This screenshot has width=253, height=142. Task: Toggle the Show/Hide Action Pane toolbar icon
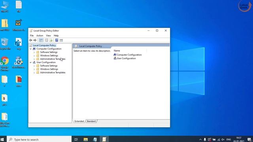coord(61,40)
